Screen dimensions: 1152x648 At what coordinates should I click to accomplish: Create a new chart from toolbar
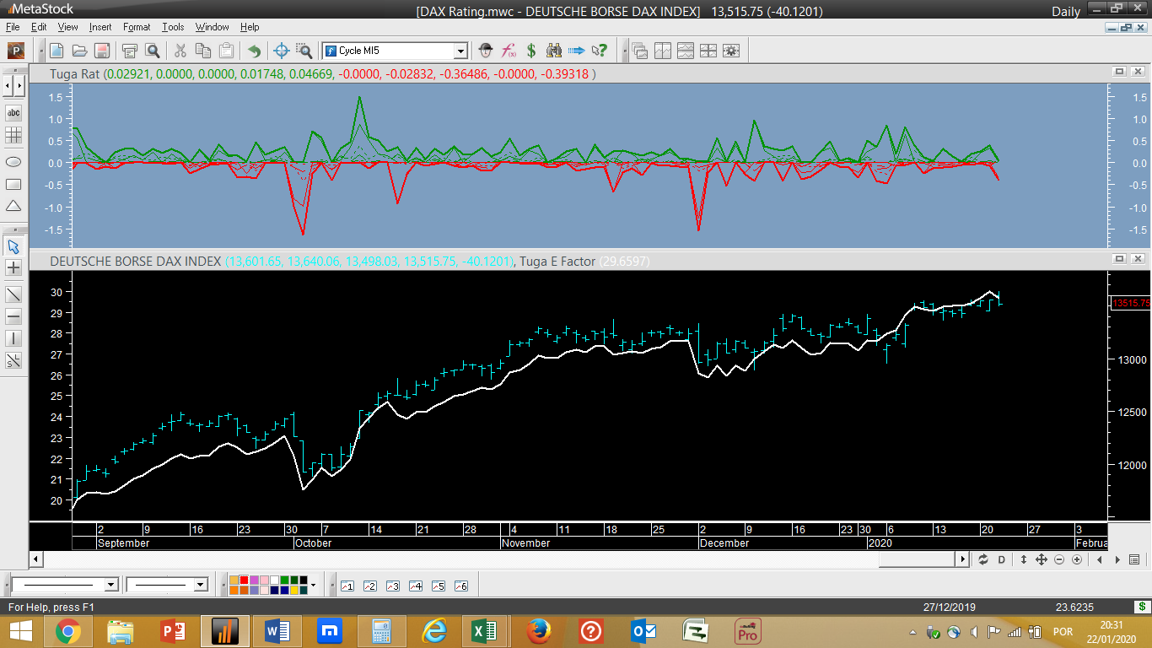pos(57,51)
